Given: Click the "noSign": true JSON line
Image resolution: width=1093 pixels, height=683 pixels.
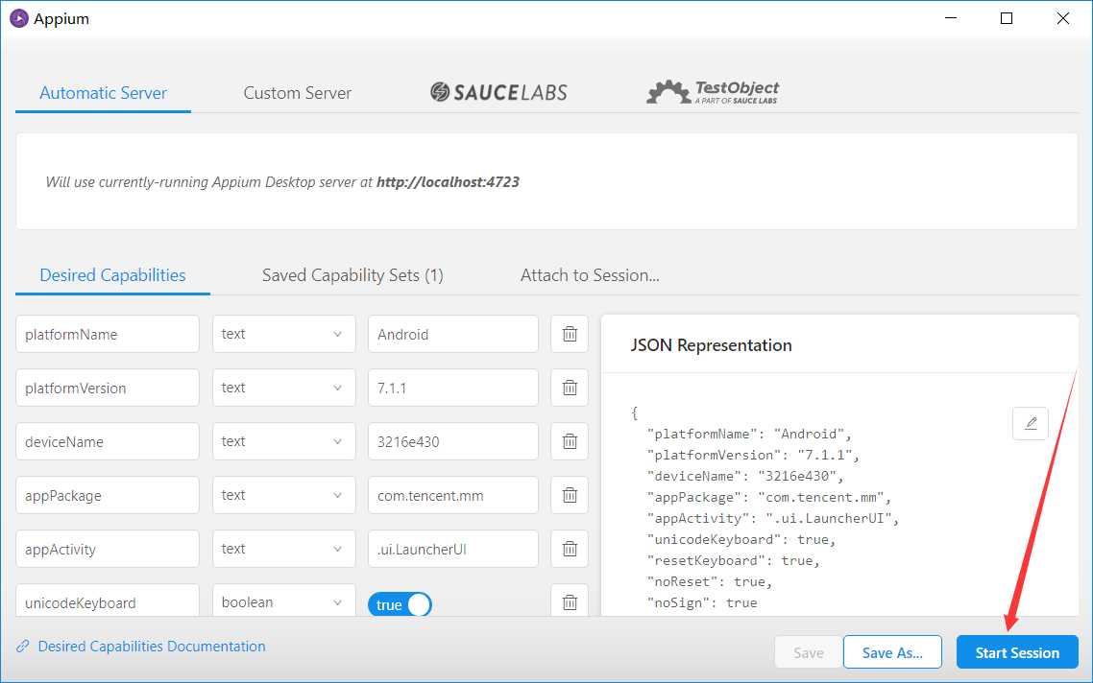Looking at the screenshot, I should 702,602.
